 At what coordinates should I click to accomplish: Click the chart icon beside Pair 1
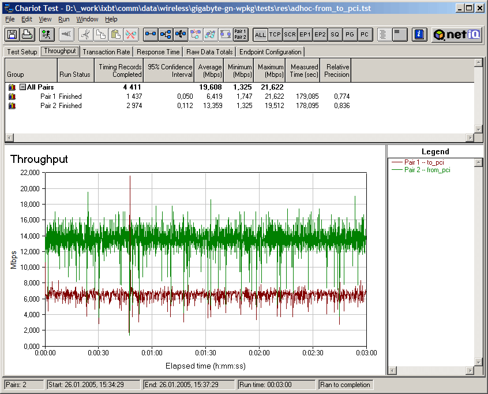click(x=12, y=96)
